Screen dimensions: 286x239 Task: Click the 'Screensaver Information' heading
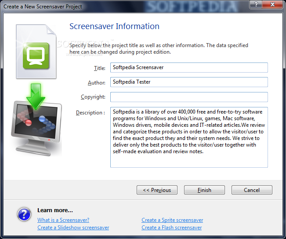[x=114, y=26]
